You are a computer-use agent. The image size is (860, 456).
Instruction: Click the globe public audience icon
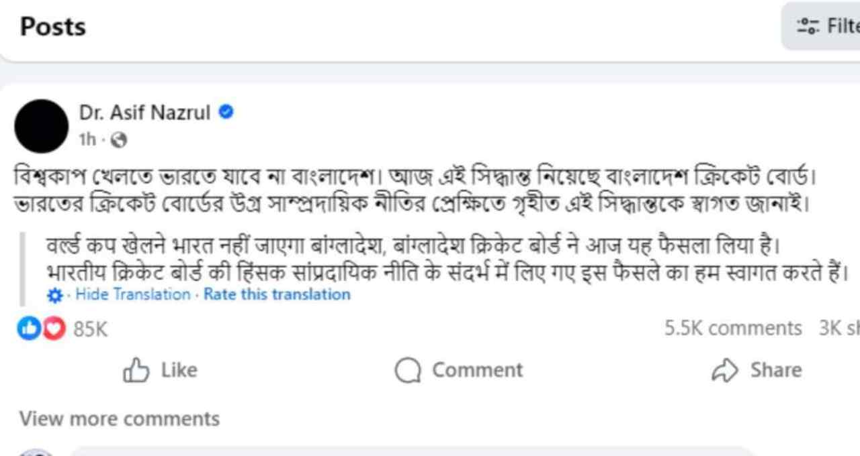(x=119, y=140)
